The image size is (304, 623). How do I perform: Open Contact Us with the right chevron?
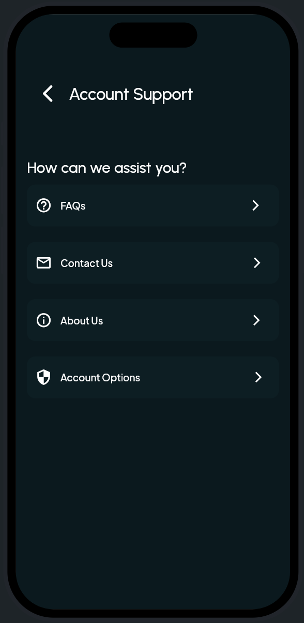[x=257, y=263]
